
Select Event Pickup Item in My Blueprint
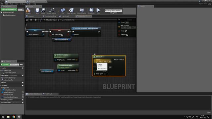10,73
